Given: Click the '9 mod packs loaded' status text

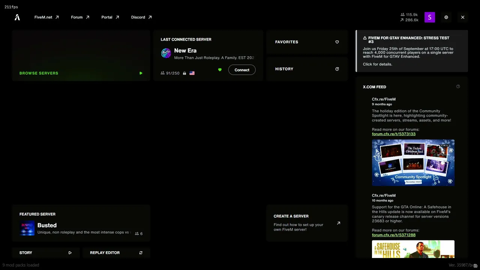Looking at the screenshot, I should [21, 265].
